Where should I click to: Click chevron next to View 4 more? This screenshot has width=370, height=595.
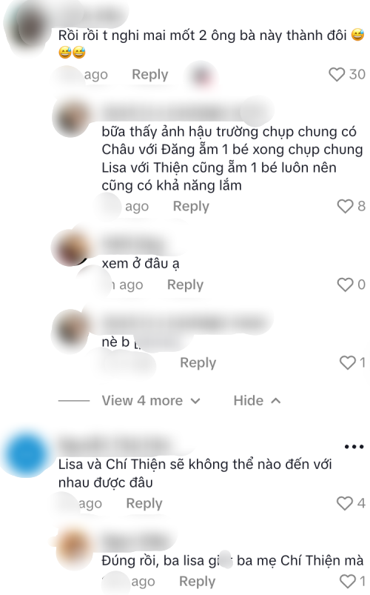click(195, 401)
